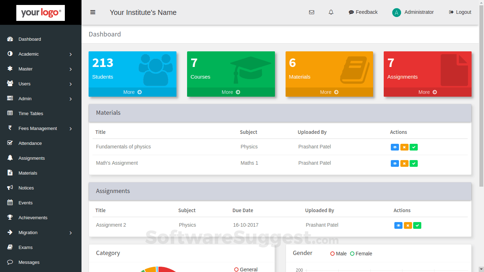Click More on the Students card

[x=132, y=92]
